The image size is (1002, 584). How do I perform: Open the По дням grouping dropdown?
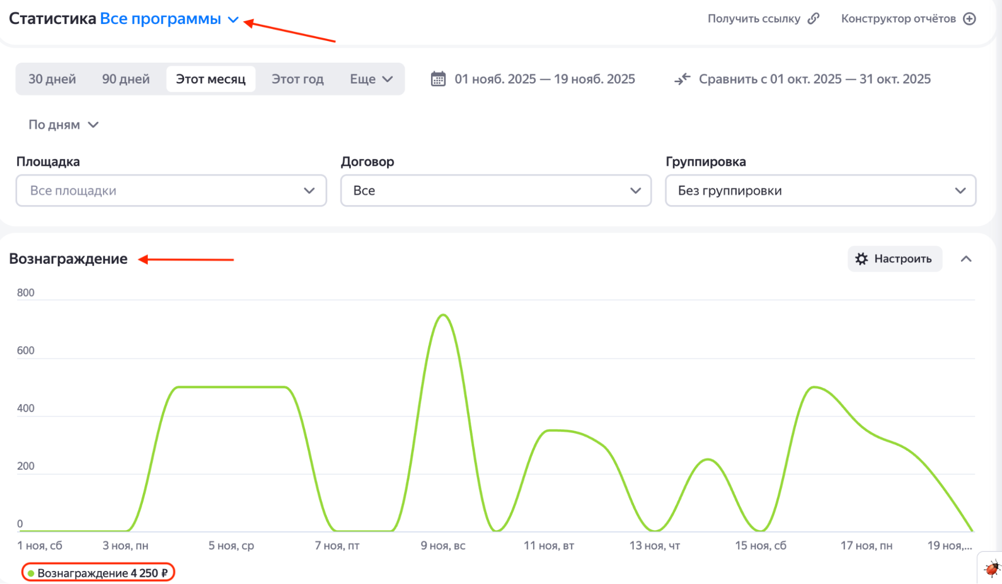[x=63, y=124]
